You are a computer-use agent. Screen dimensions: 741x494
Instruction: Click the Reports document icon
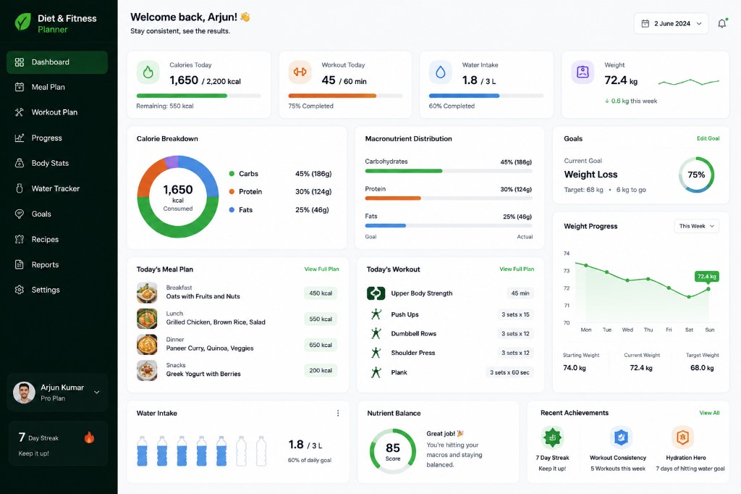point(20,264)
